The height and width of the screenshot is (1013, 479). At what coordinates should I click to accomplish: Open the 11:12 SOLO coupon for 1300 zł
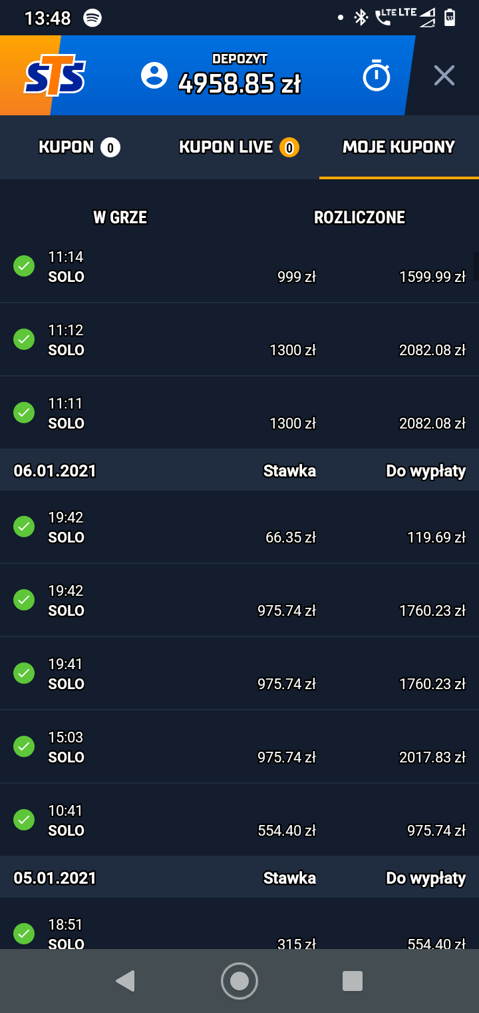pyautogui.click(x=239, y=340)
